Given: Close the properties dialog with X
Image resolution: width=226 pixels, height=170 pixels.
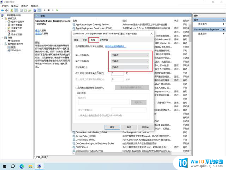Looking at the screenshot, I should (151, 34).
